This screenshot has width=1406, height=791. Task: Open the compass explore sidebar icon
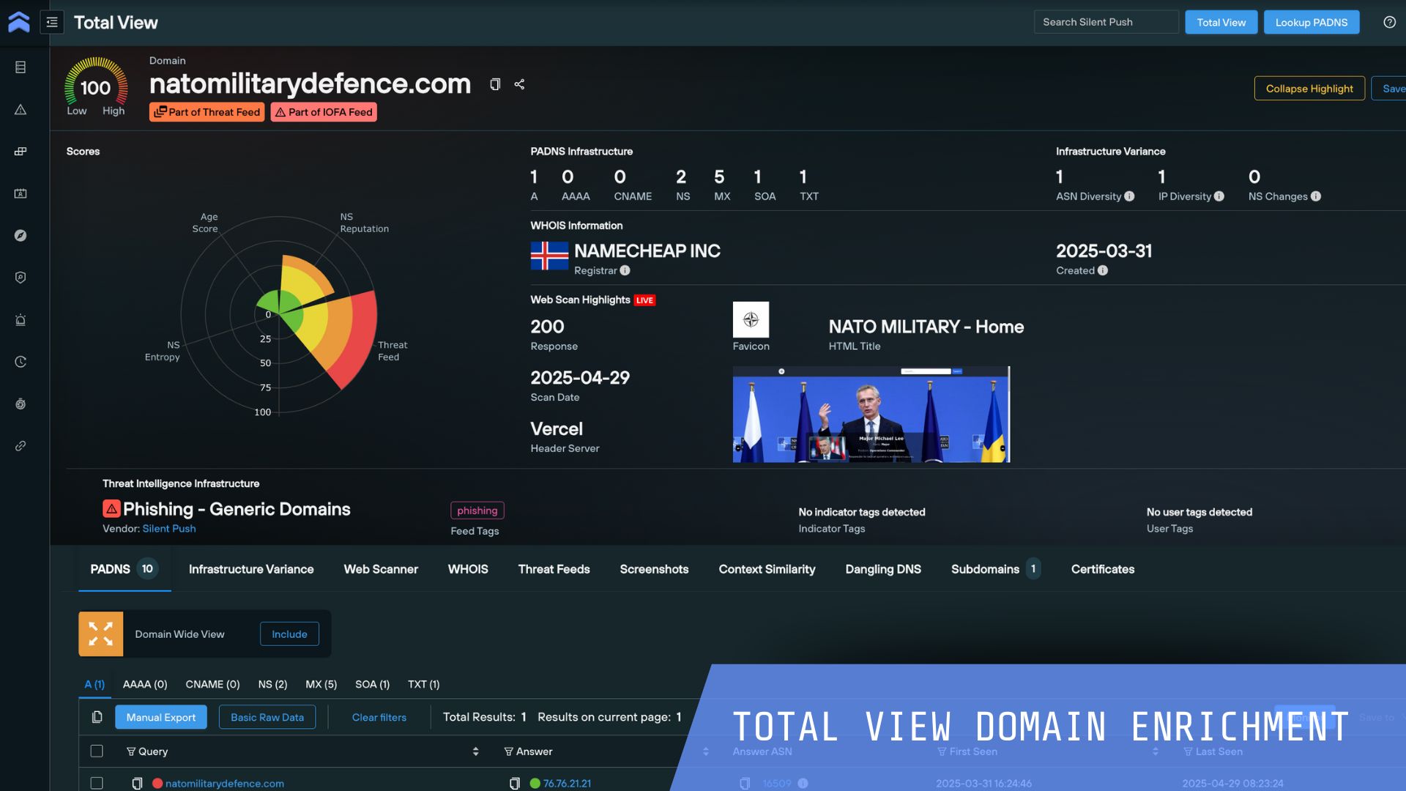point(21,236)
